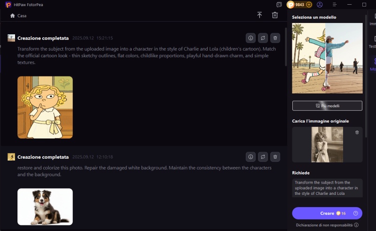This screenshot has width=376, height=231.
Task: Focus the Richiede prompt text field
Action: click(327, 188)
